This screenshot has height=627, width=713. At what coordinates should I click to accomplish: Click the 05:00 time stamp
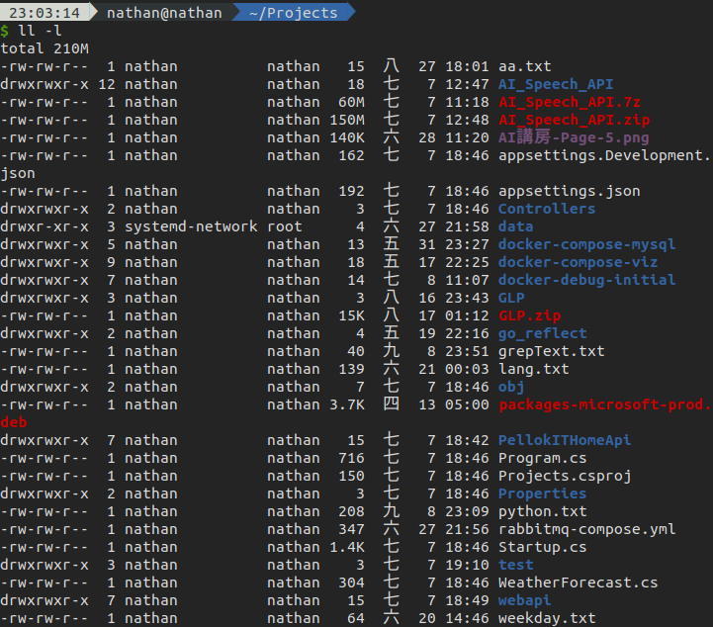[467, 404]
